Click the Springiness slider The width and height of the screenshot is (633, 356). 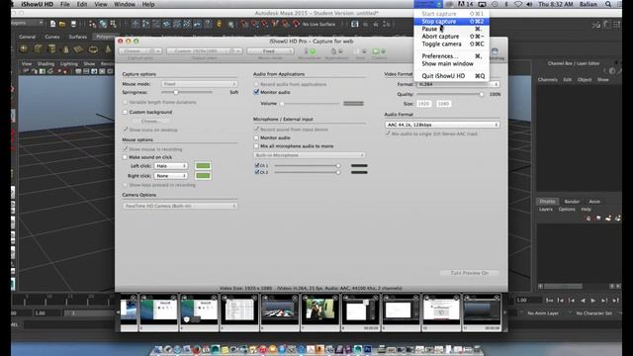click(187, 92)
